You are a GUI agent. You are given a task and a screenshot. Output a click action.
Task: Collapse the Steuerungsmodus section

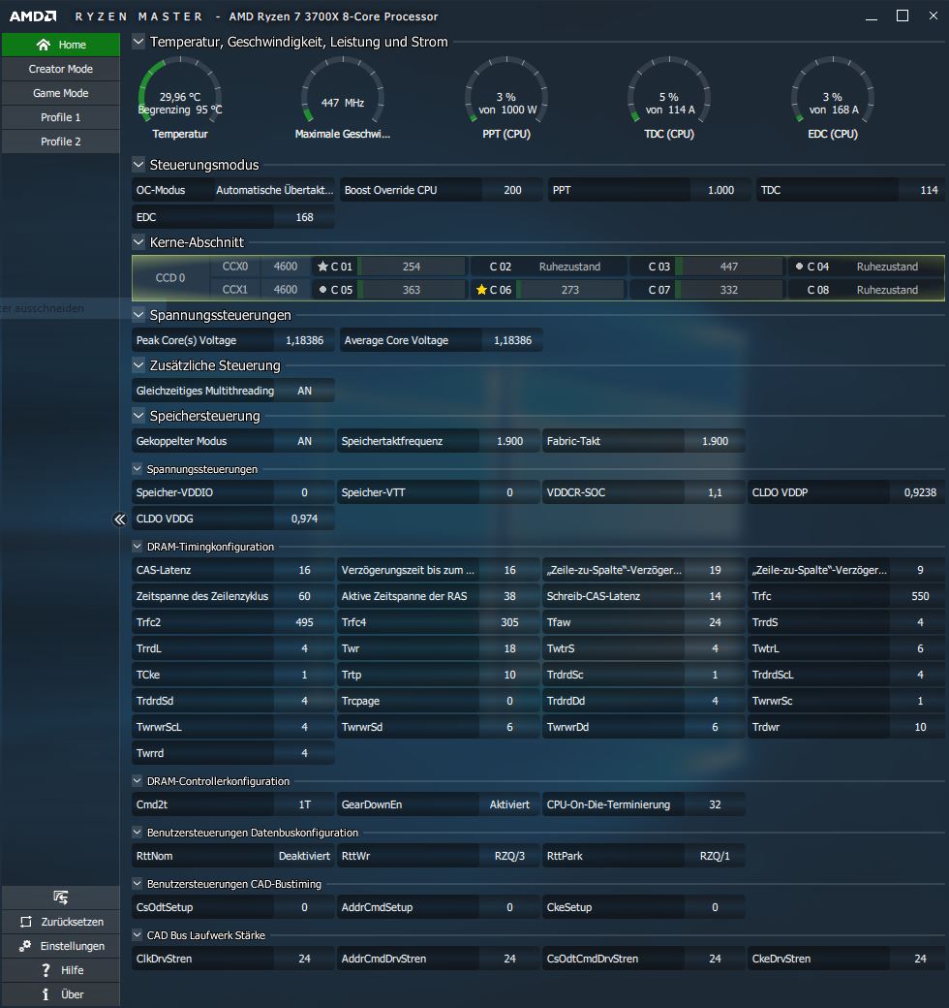(x=138, y=165)
